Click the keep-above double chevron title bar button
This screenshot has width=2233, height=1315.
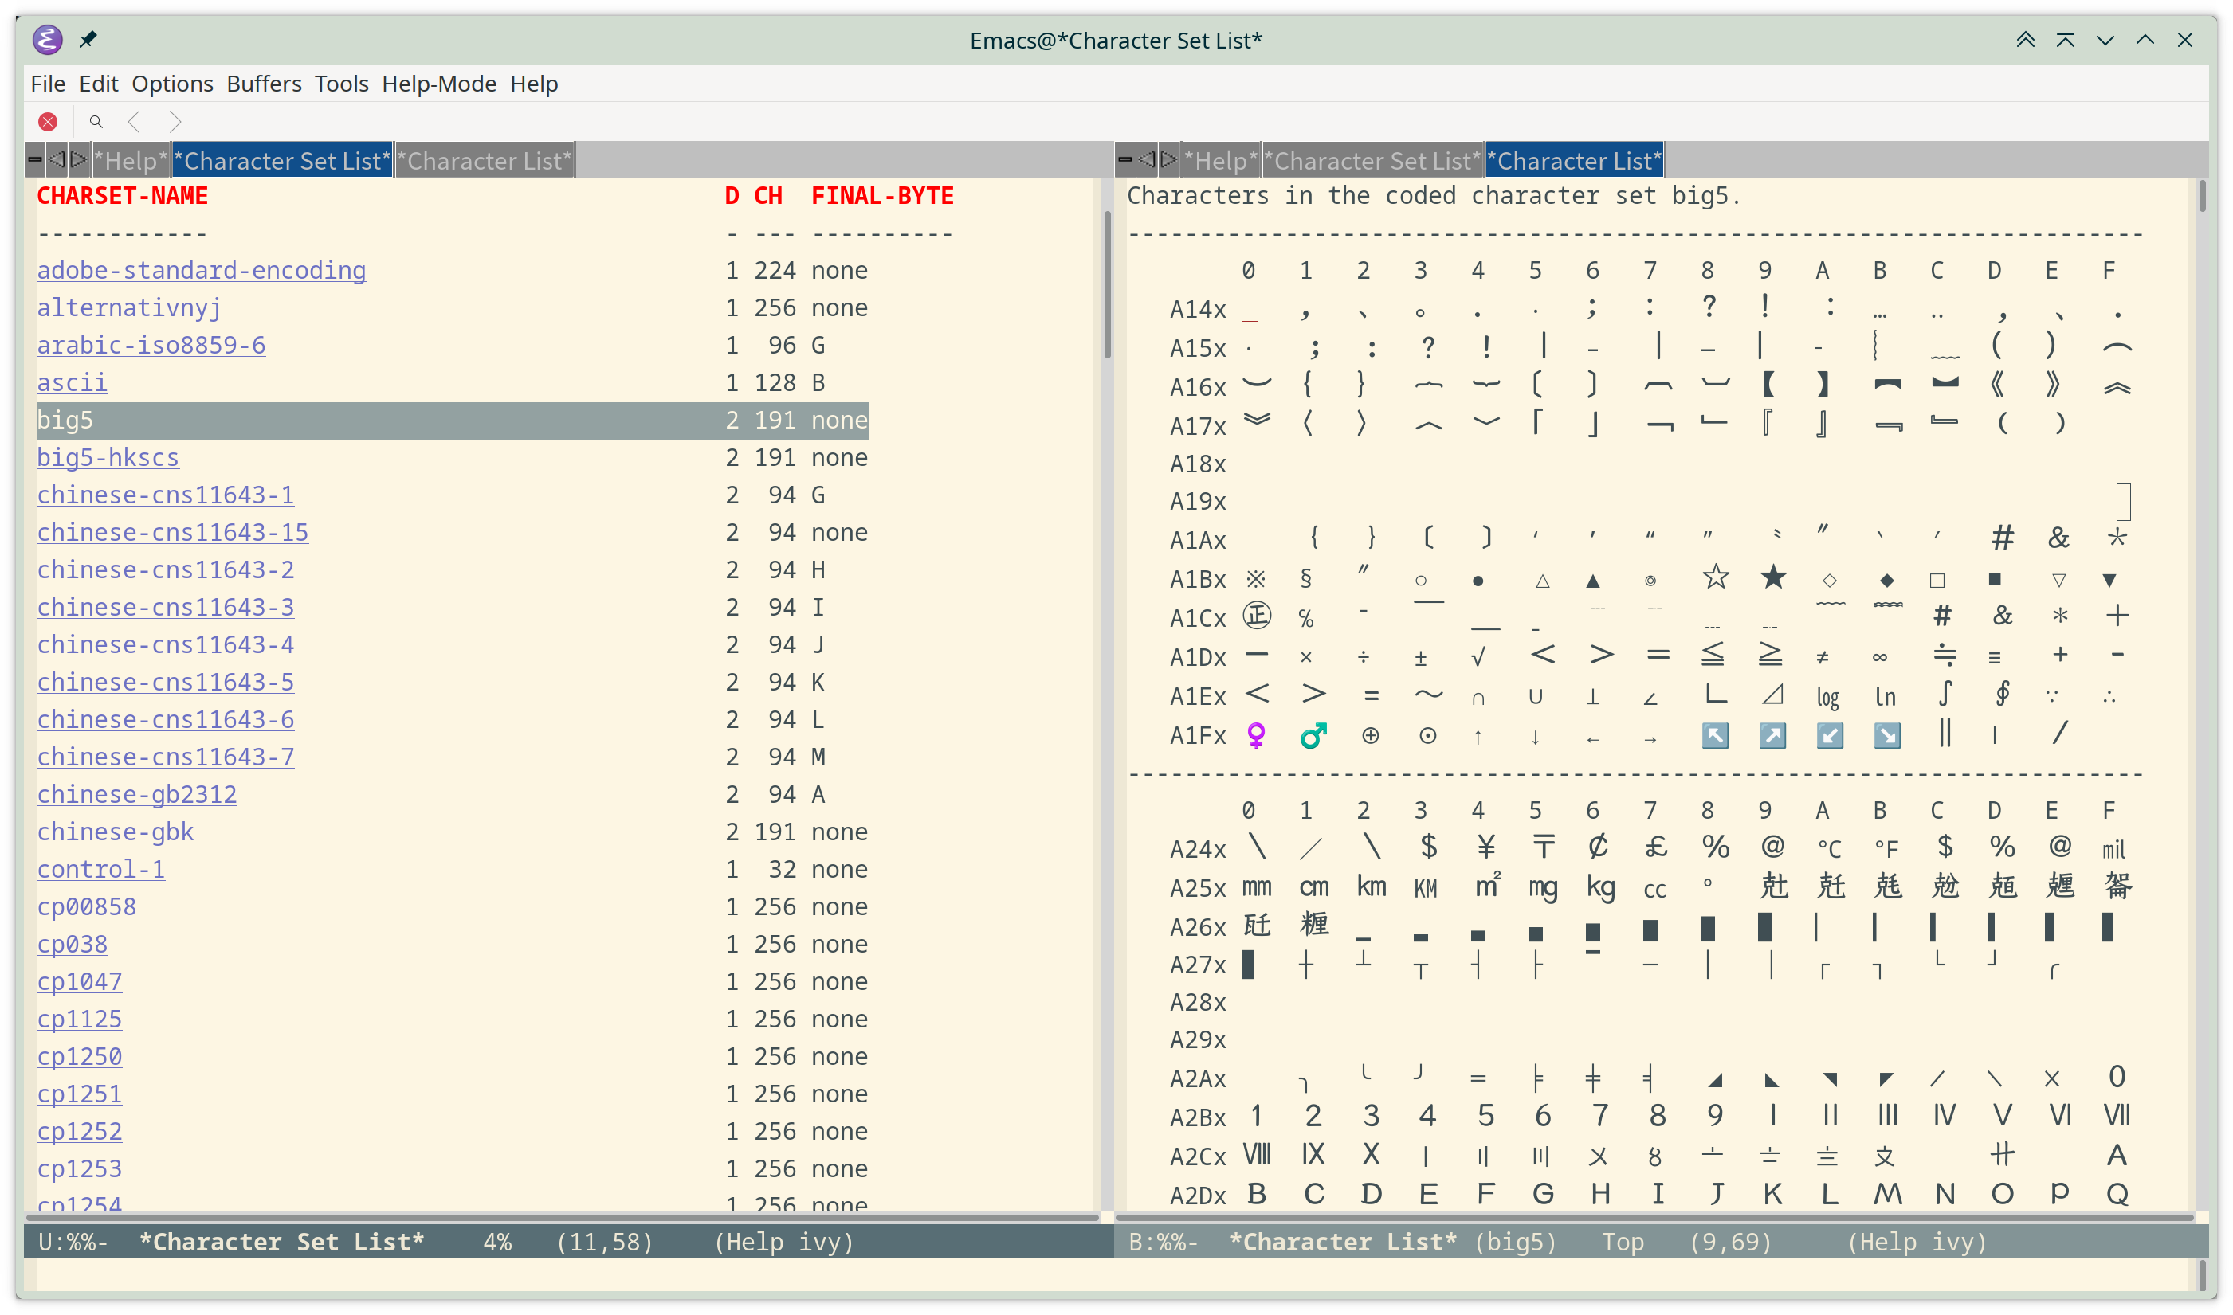[x=2025, y=40]
